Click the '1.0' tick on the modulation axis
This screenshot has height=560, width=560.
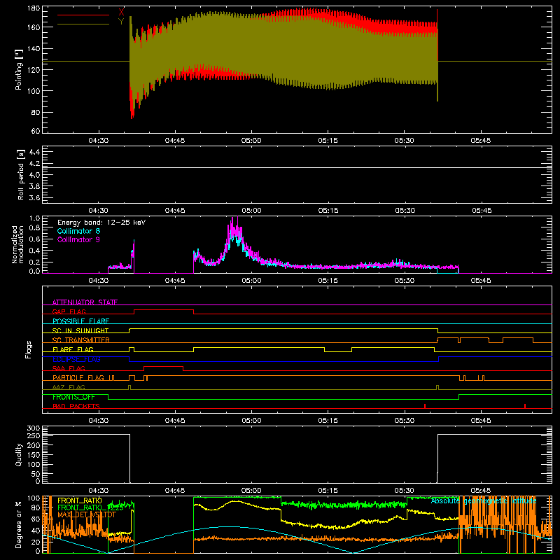[34, 218]
